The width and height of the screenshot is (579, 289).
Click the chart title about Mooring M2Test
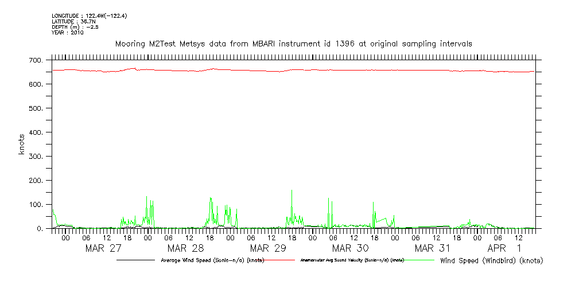point(293,44)
